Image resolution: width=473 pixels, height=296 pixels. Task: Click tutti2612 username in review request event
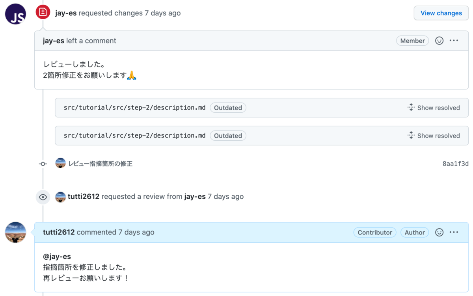[84, 196]
